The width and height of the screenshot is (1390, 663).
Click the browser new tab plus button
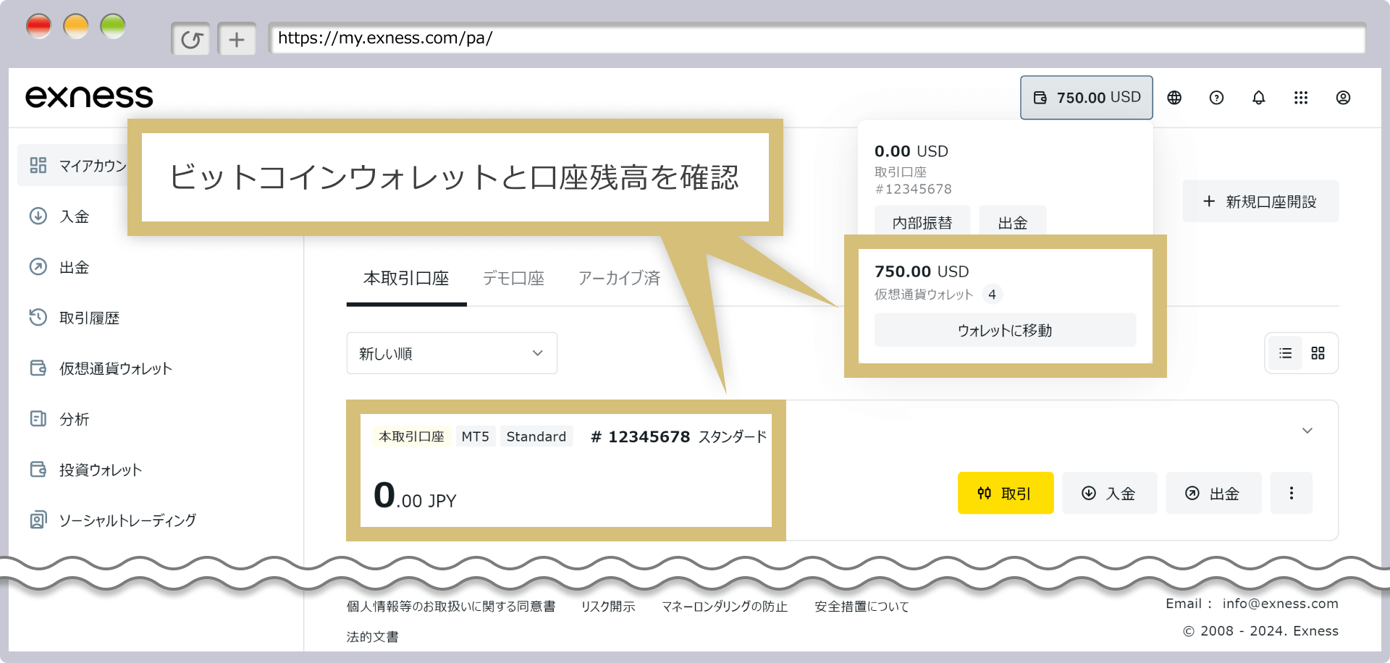coord(237,39)
